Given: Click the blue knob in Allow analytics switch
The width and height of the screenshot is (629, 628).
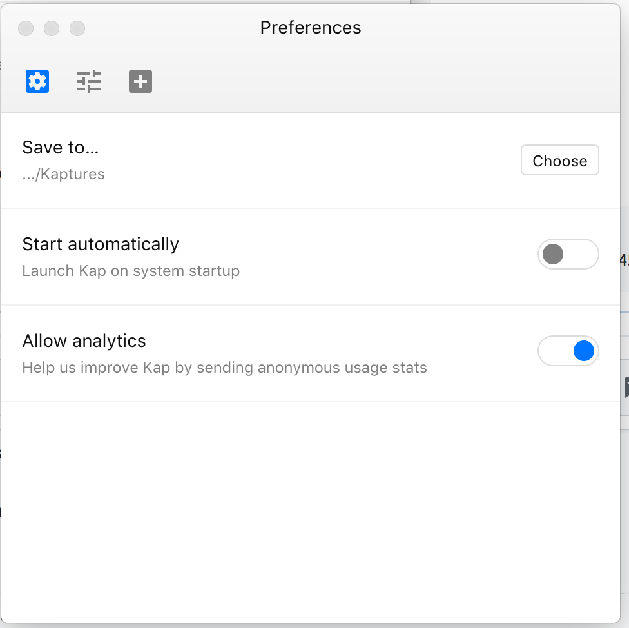Looking at the screenshot, I should tap(584, 351).
